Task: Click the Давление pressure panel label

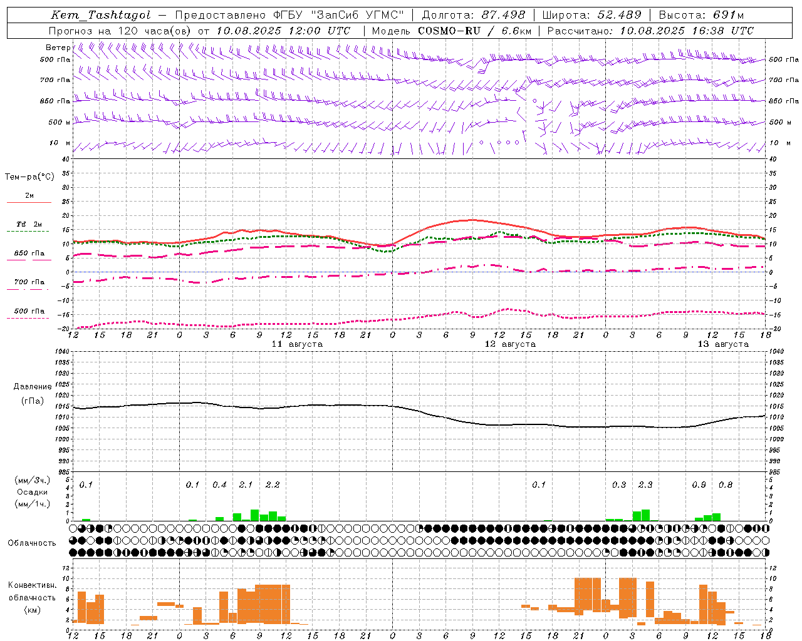Action: pos(32,387)
